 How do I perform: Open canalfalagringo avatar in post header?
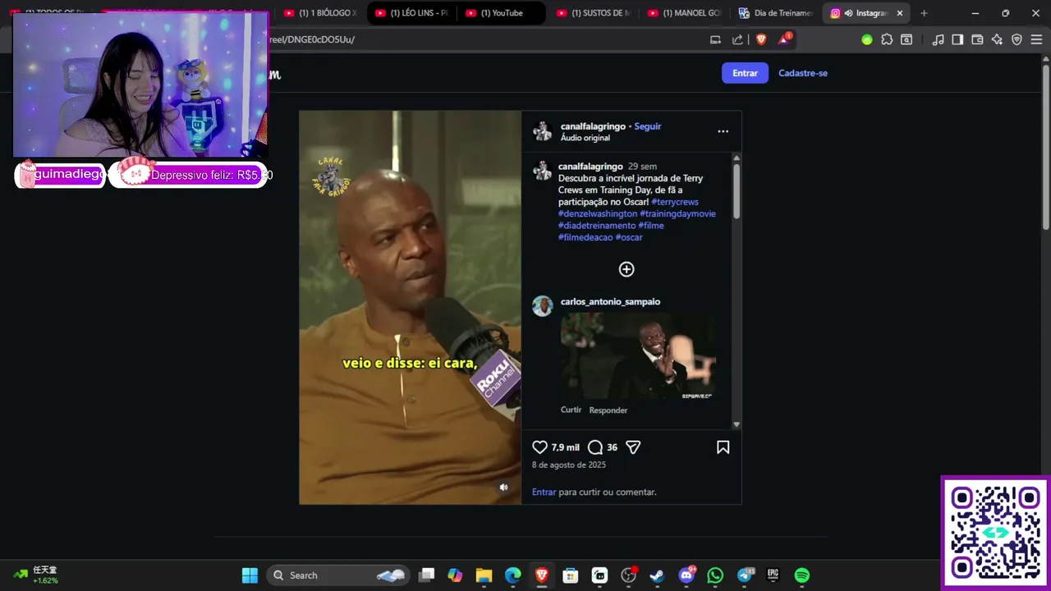click(542, 131)
